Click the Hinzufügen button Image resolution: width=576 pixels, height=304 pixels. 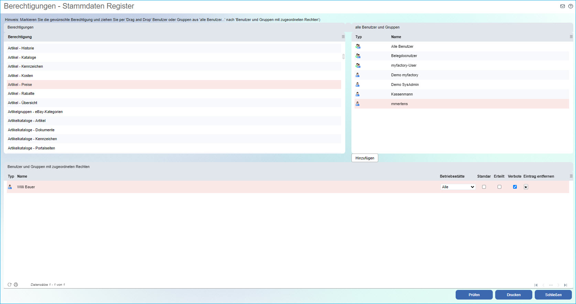pyautogui.click(x=365, y=158)
